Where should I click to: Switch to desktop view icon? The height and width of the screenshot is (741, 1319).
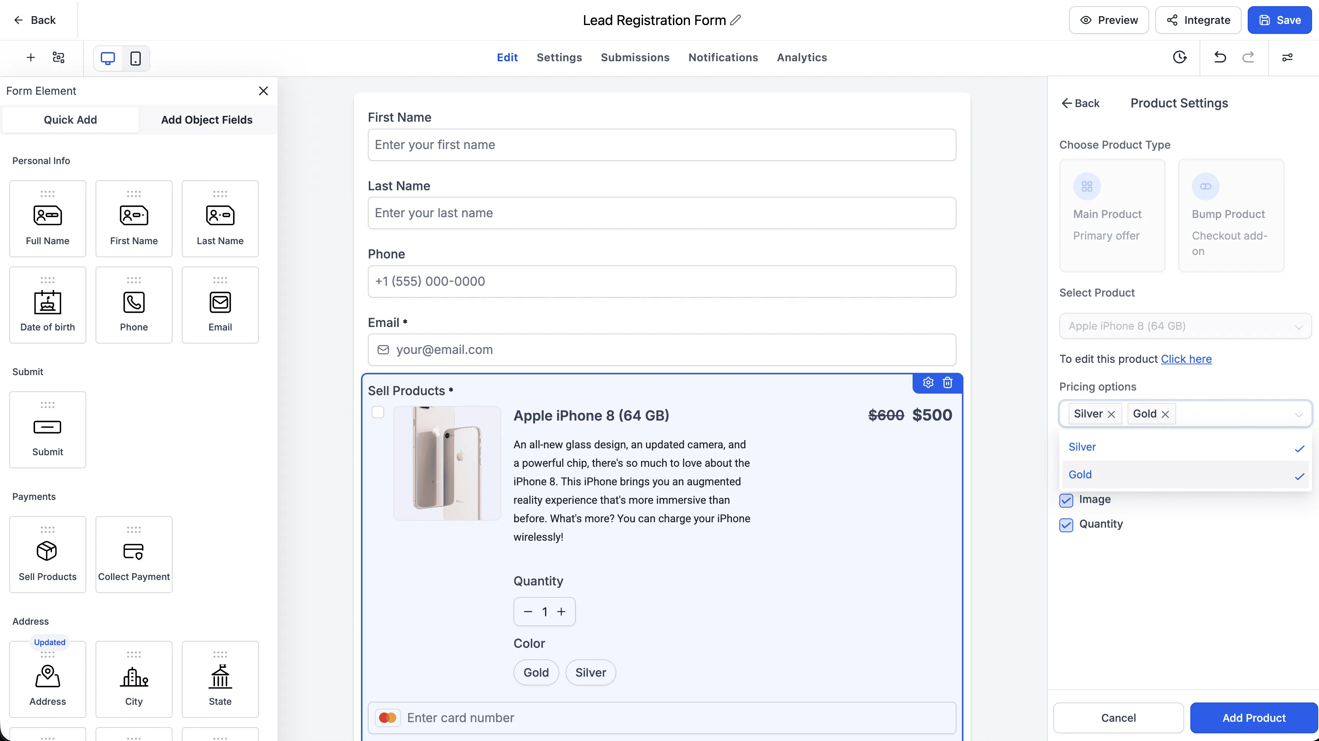[x=108, y=58]
